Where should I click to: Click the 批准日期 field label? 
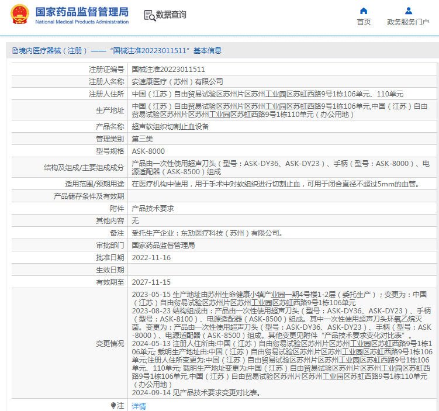[x=110, y=258]
